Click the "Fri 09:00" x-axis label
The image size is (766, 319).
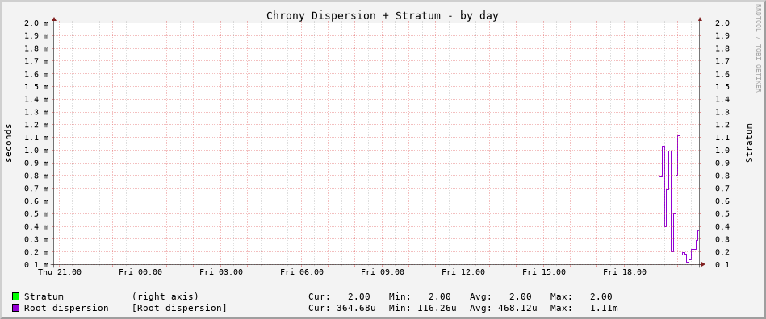383,272
